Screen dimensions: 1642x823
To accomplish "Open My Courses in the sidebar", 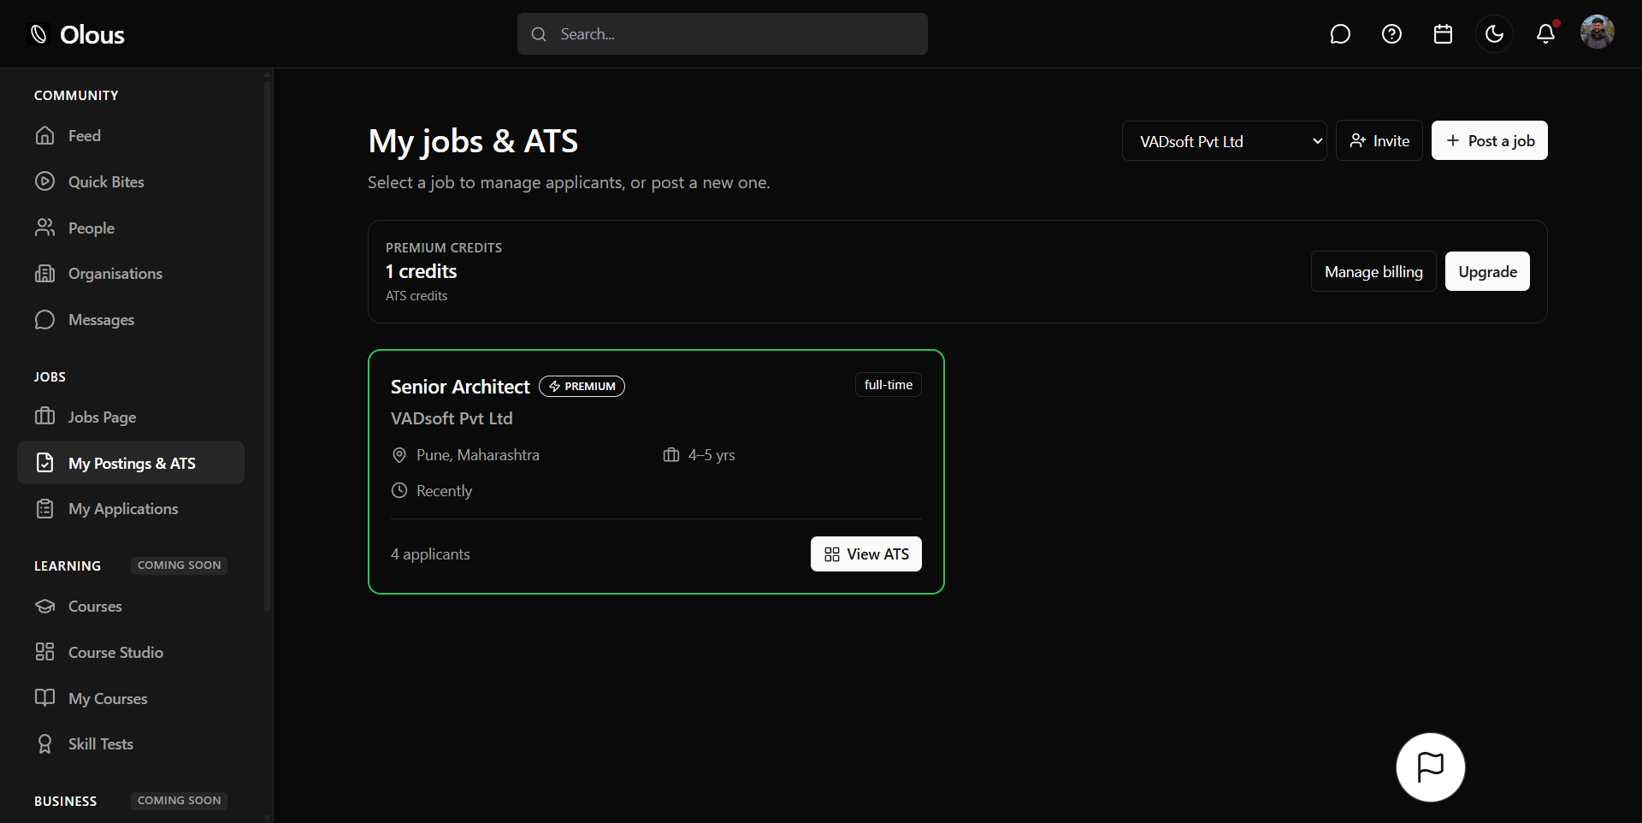I will pos(131,699).
